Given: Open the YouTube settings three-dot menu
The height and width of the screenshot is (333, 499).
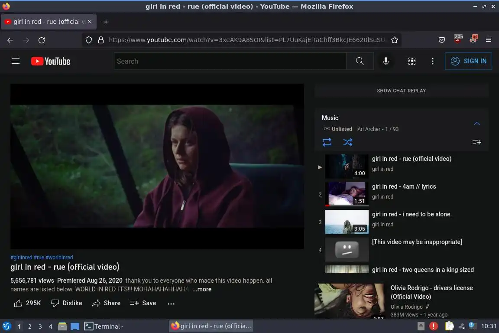Looking at the screenshot, I should click(x=432, y=61).
